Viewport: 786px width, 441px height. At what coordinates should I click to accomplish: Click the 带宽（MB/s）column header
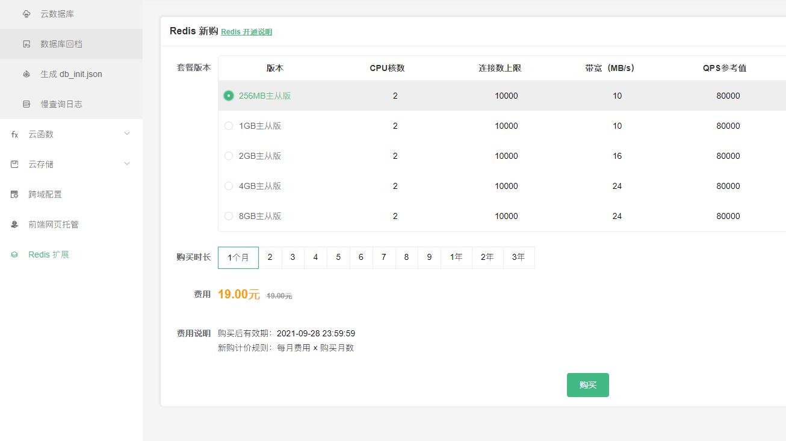pos(610,68)
